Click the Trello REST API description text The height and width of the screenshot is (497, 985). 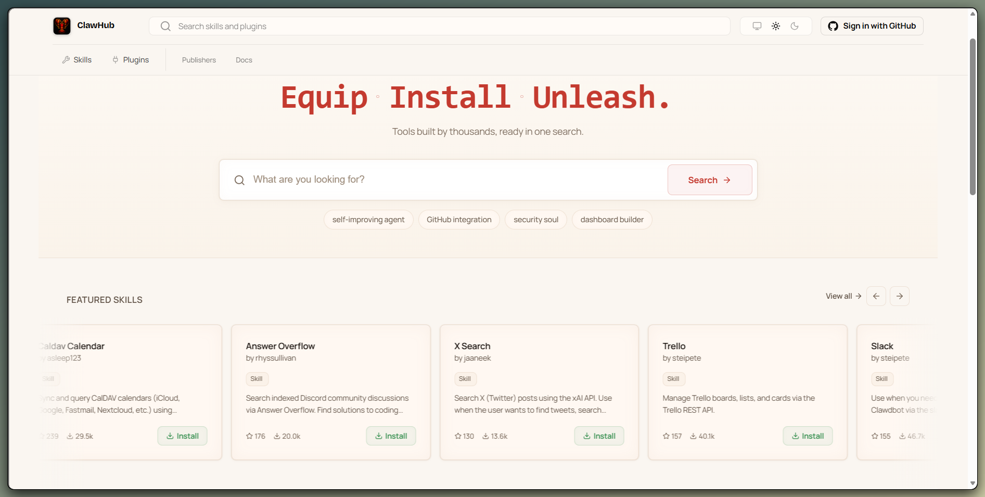[739, 404]
